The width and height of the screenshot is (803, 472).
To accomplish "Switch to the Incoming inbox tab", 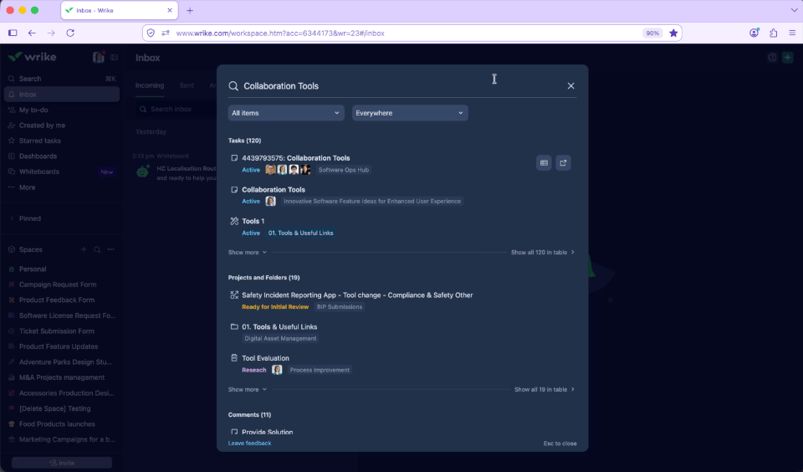I will click(x=150, y=85).
